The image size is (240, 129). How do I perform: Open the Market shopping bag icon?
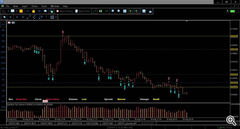coord(34,11)
